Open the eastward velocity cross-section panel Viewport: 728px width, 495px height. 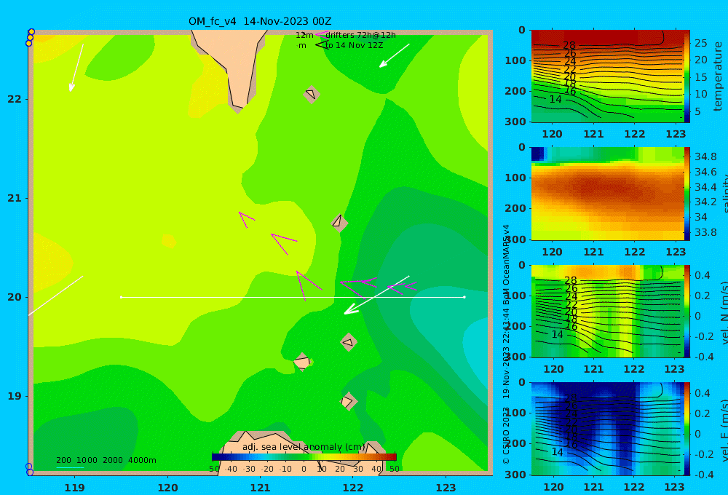tap(607, 429)
